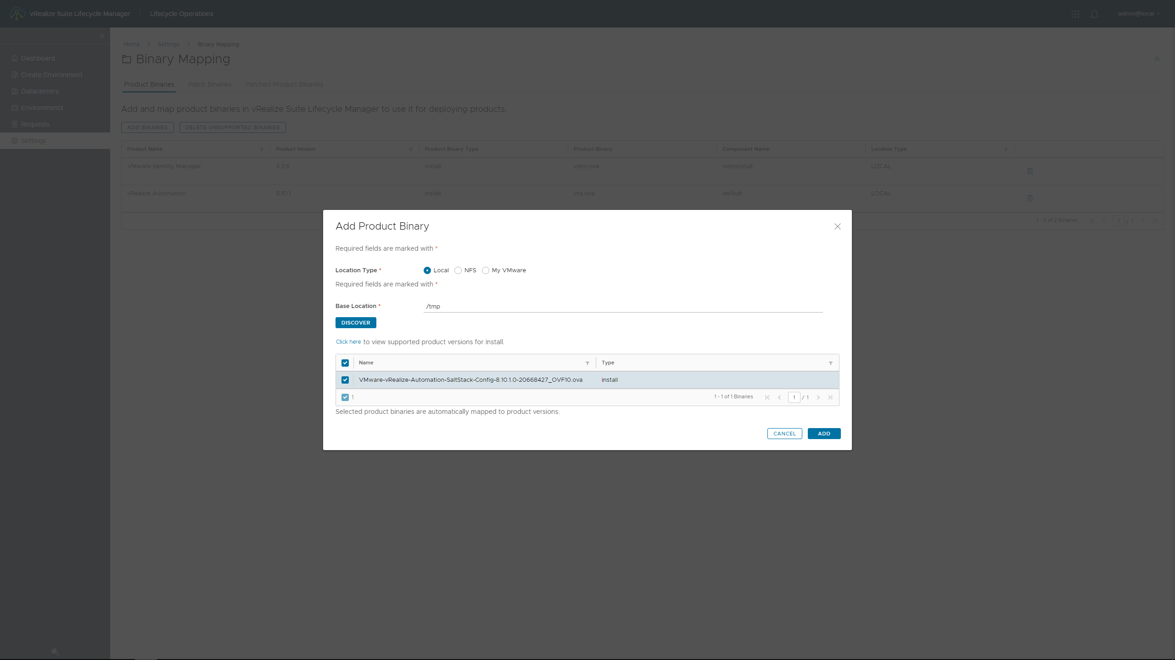Close the Add Product Binary dialog
1175x660 pixels.
(837, 226)
